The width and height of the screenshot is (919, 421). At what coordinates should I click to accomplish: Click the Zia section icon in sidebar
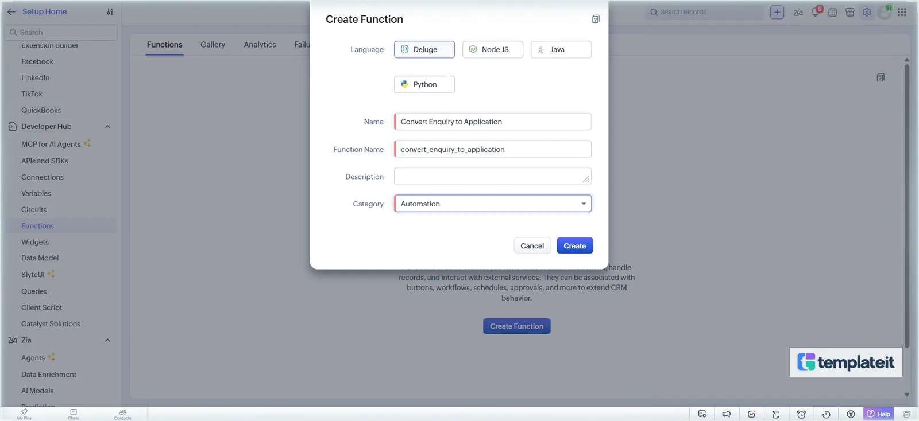pyautogui.click(x=12, y=340)
